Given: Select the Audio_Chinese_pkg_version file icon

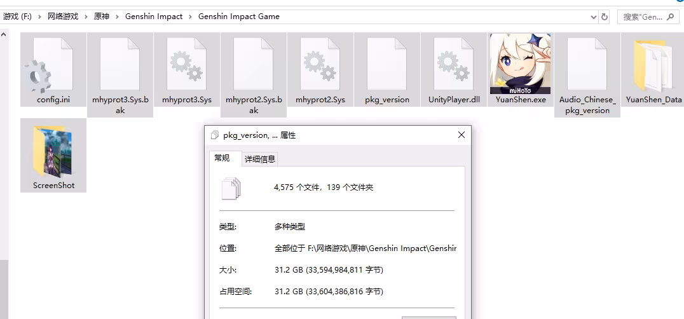Looking at the screenshot, I should coord(587,64).
